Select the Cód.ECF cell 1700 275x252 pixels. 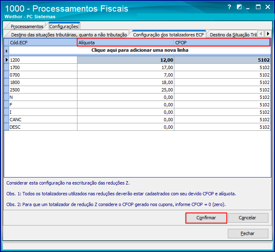click(43, 67)
